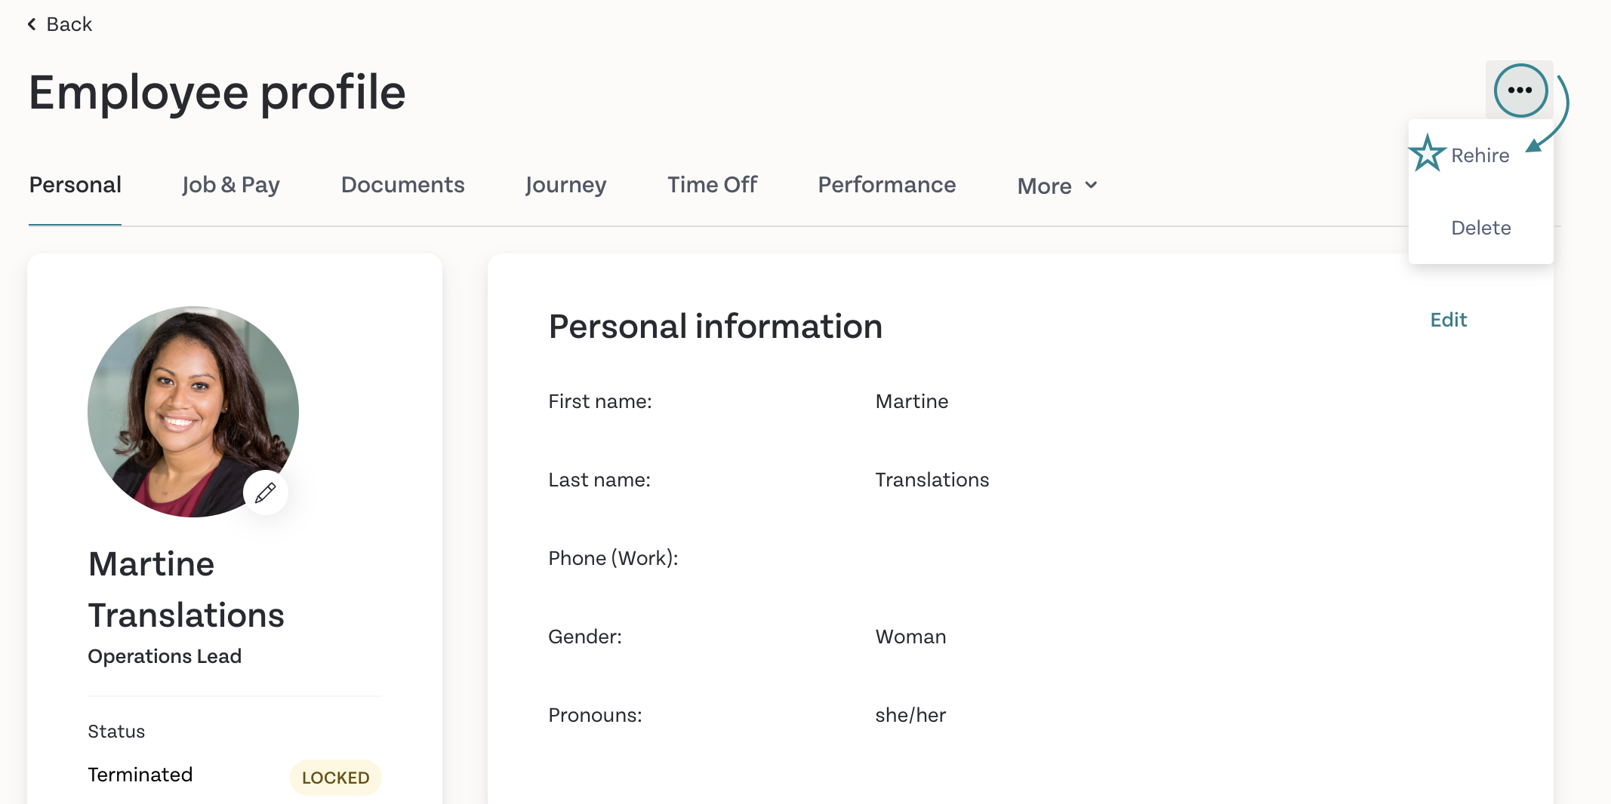Open the three-dot actions menu

click(1520, 90)
